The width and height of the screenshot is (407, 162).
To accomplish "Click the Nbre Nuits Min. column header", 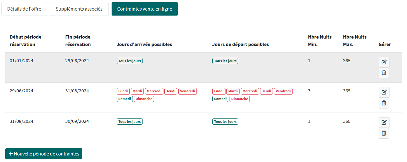I will (x=320, y=41).
